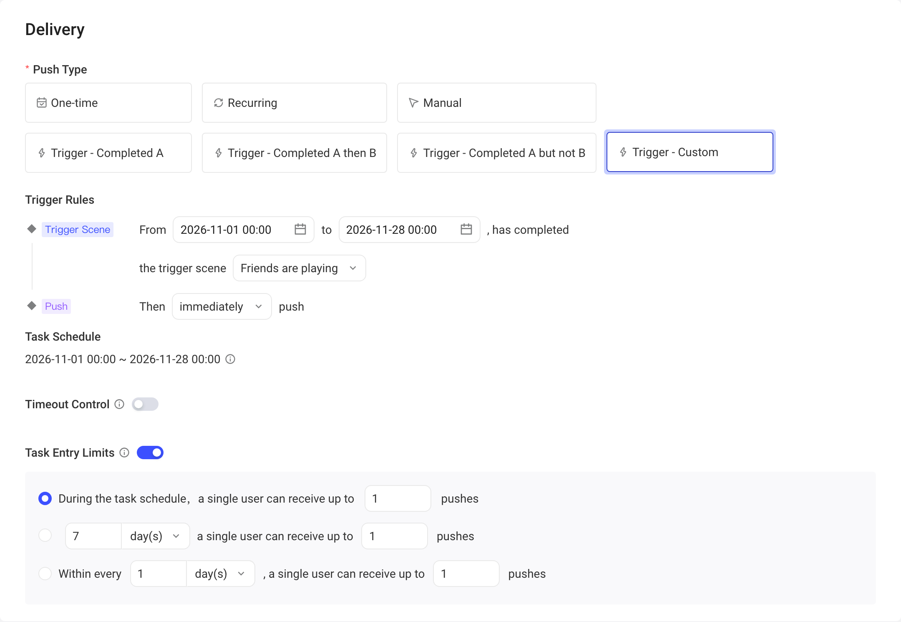
Task: Enable the Timeout Control switch
Action: 145,404
